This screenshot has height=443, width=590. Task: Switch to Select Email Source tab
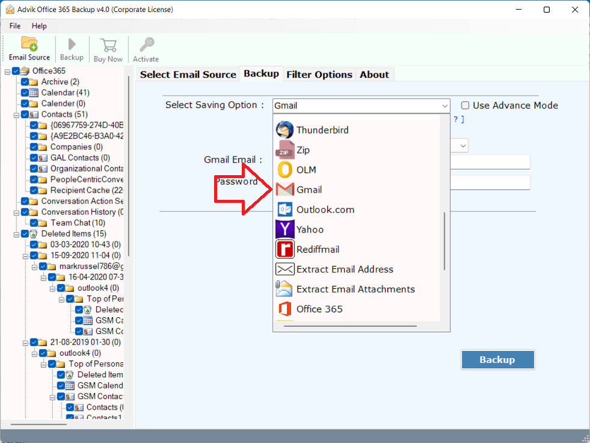click(x=188, y=75)
